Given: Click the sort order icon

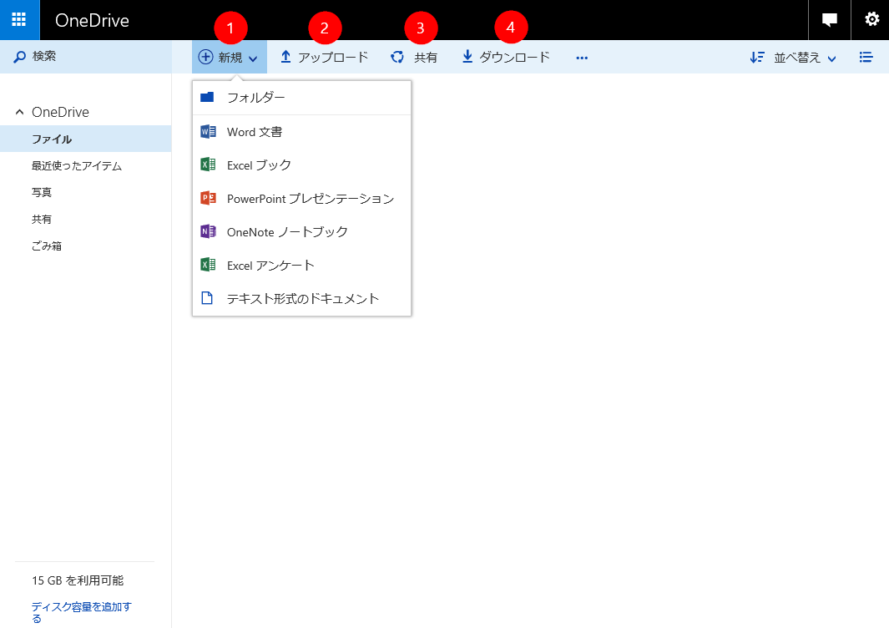Looking at the screenshot, I should (757, 58).
